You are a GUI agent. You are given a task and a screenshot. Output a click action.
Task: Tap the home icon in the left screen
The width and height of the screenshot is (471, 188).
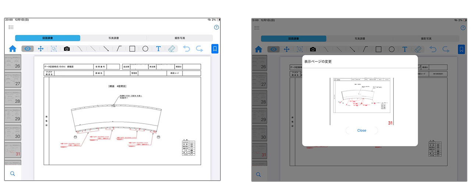pos(13,49)
